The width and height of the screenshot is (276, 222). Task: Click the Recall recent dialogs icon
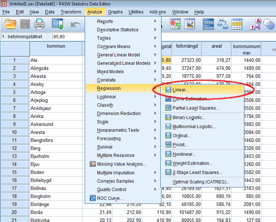tap(57, 24)
